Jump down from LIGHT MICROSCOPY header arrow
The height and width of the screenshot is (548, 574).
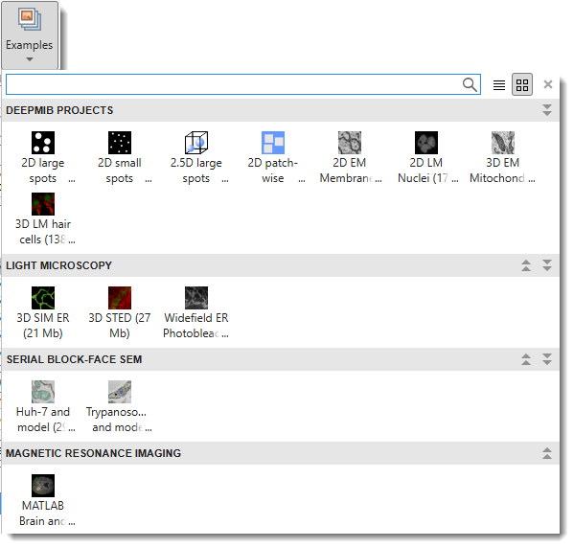coord(547,265)
